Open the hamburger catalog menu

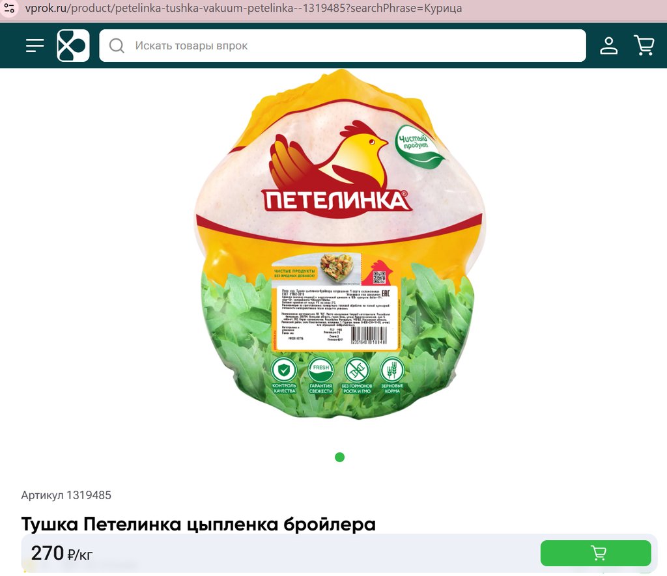click(x=35, y=46)
